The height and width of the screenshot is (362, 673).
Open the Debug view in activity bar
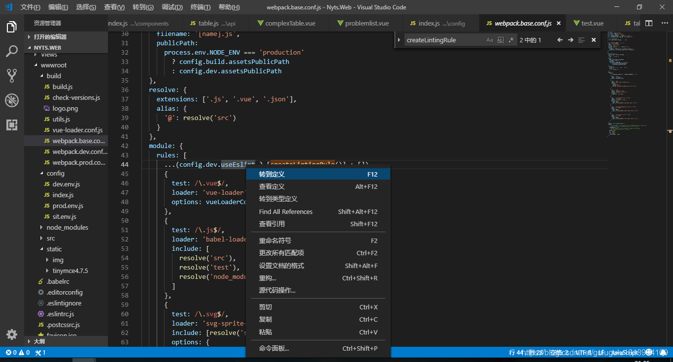coord(12,100)
